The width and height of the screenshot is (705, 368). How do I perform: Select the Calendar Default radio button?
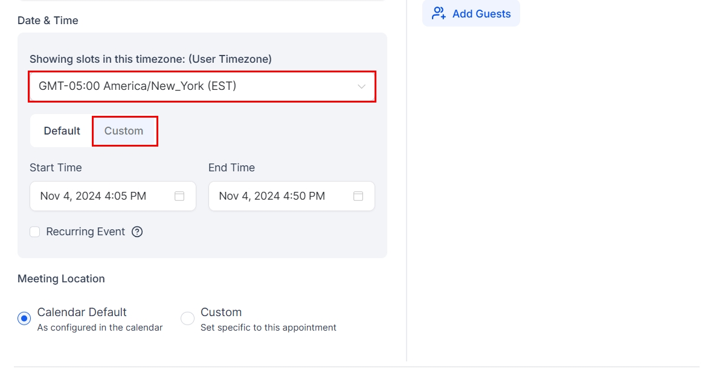click(x=24, y=319)
